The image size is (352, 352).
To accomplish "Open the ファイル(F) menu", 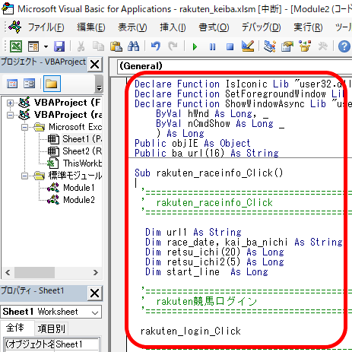I will point(46,27).
